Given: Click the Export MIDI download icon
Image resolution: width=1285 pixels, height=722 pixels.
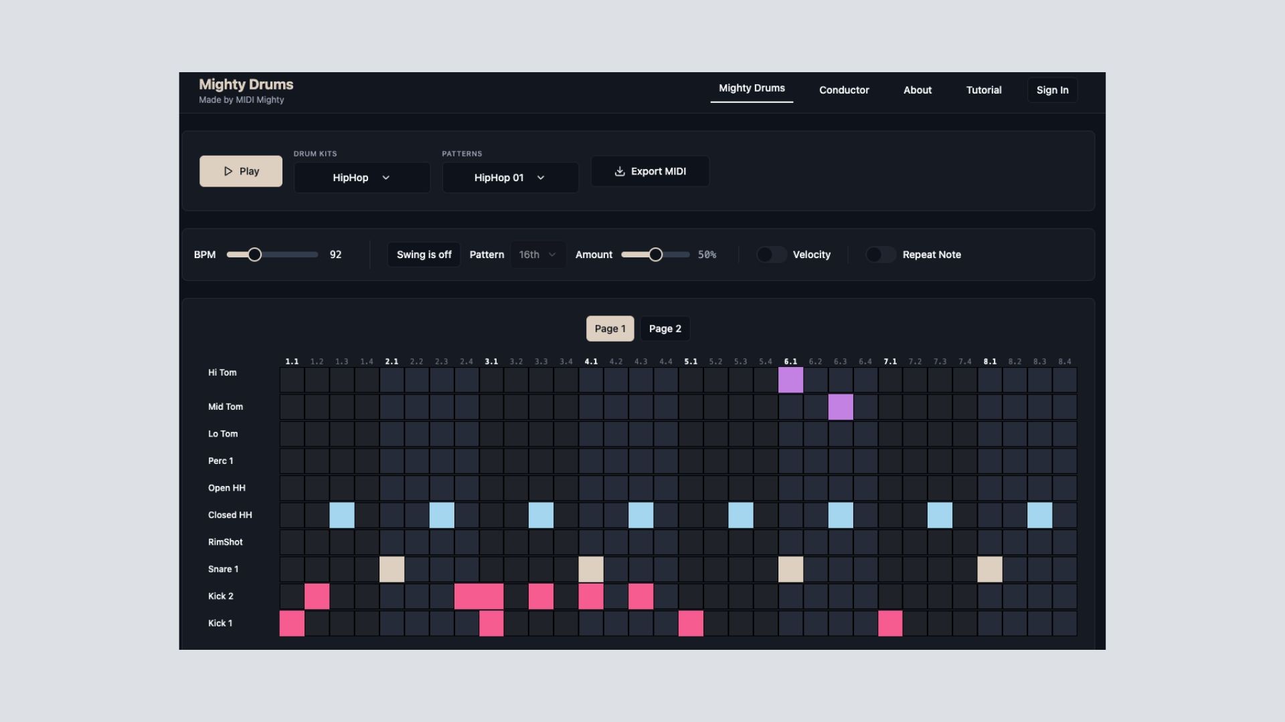Looking at the screenshot, I should point(620,172).
